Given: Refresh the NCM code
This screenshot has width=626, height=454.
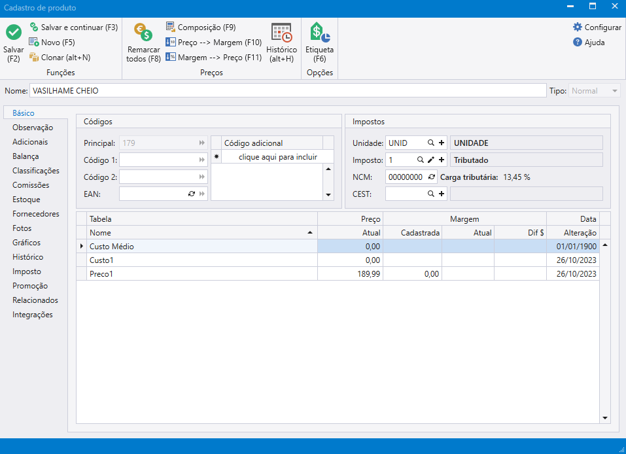Looking at the screenshot, I should pos(432,177).
